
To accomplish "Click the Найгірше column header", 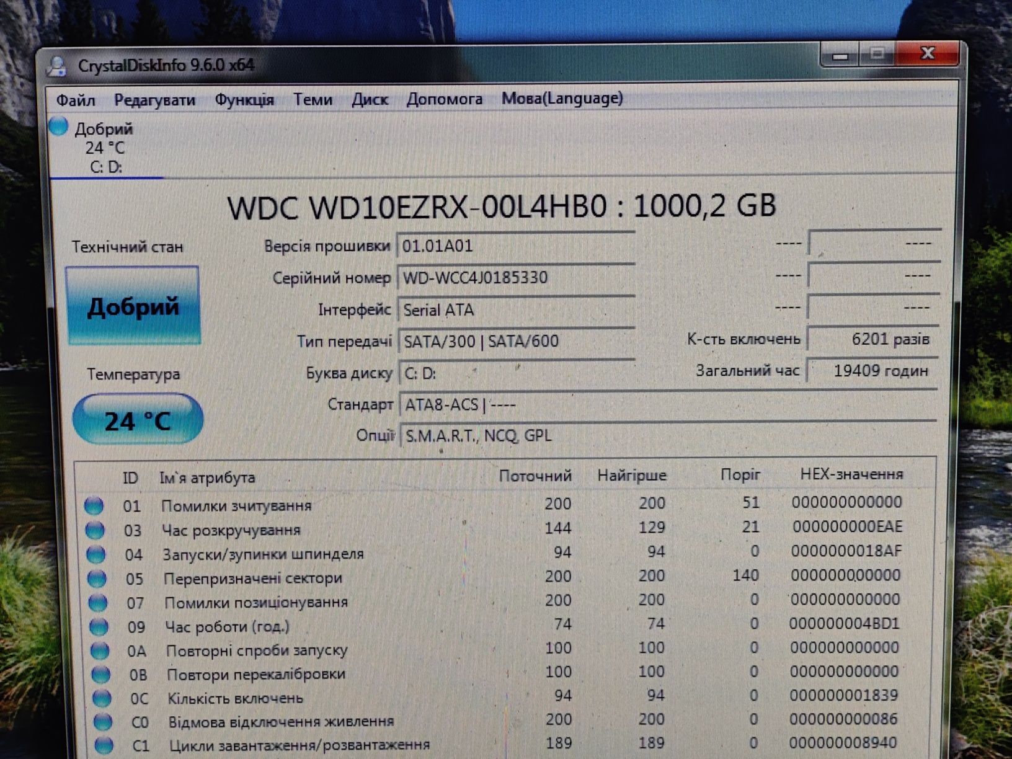I will [x=632, y=476].
